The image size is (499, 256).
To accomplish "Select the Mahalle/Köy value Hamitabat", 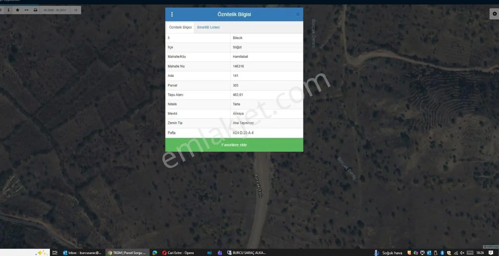I will click(x=240, y=57).
